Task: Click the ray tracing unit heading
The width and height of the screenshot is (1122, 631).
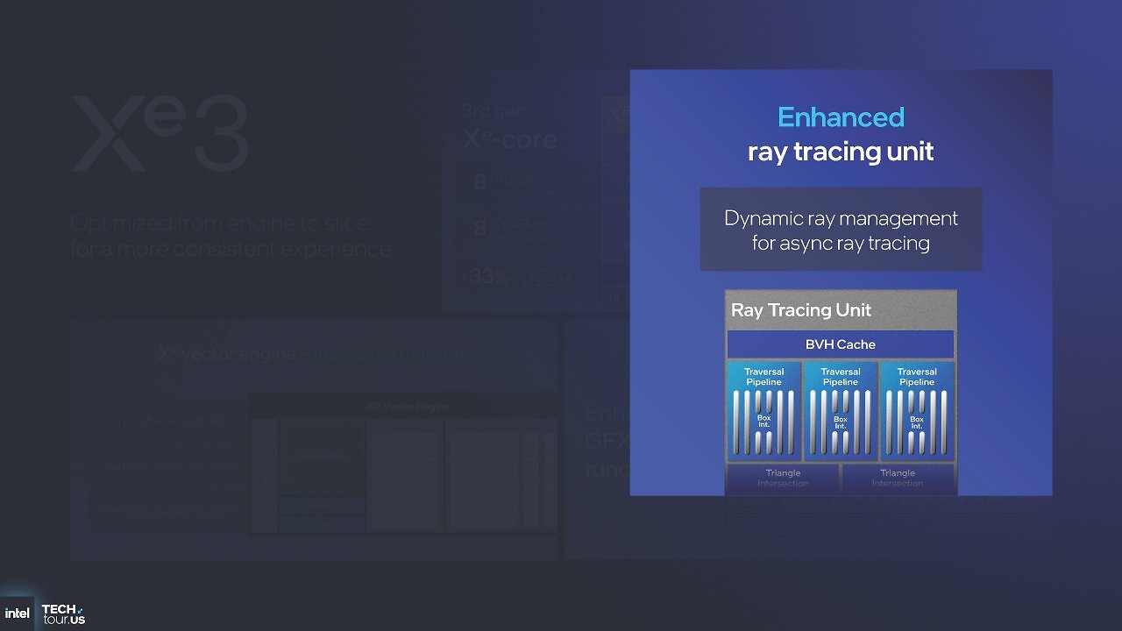Action: point(841,151)
